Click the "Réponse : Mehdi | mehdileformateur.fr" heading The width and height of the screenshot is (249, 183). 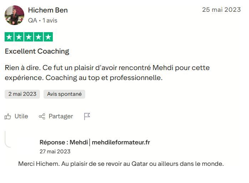95,143
